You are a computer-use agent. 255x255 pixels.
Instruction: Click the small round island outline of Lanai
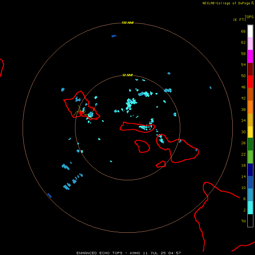click(142, 146)
